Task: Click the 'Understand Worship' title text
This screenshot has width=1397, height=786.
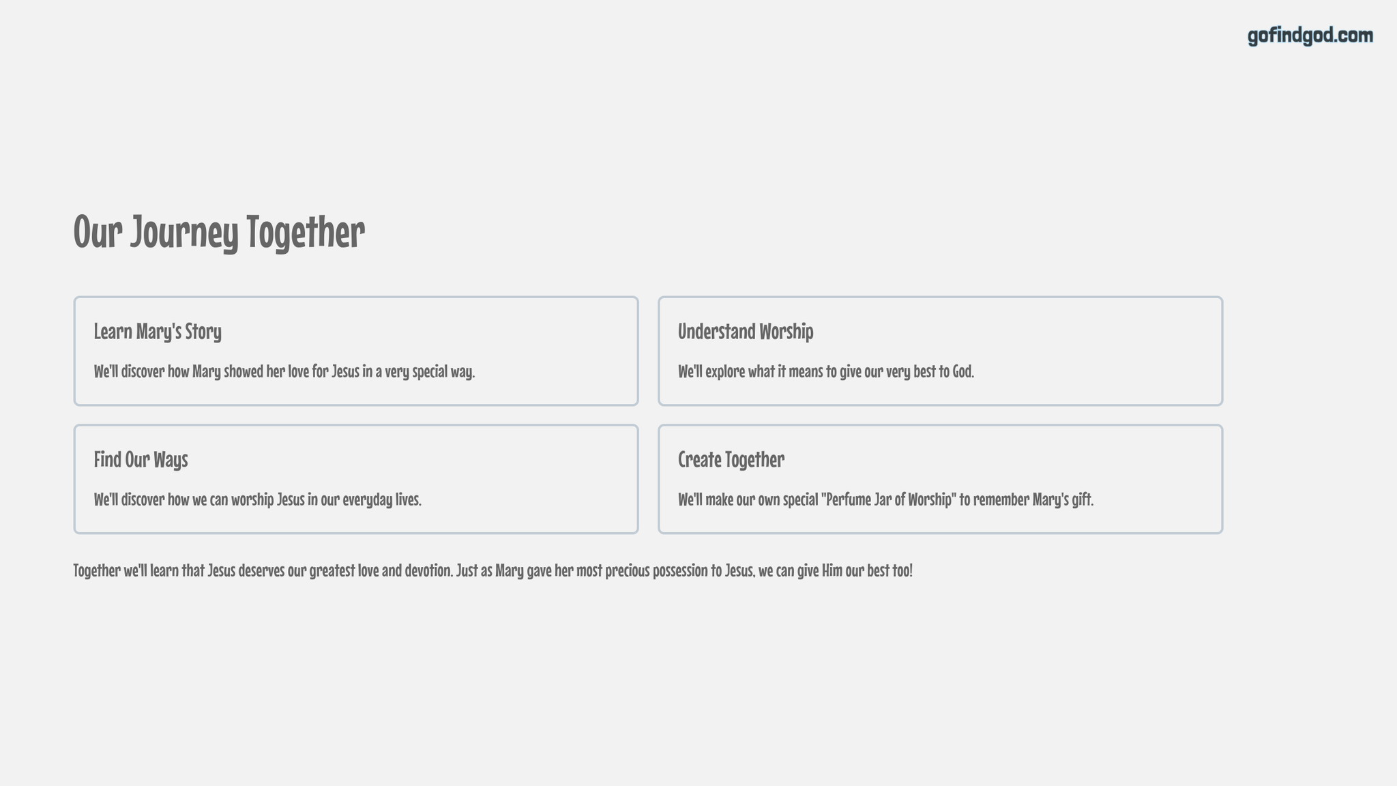Action: pyautogui.click(x=746, y=332)
